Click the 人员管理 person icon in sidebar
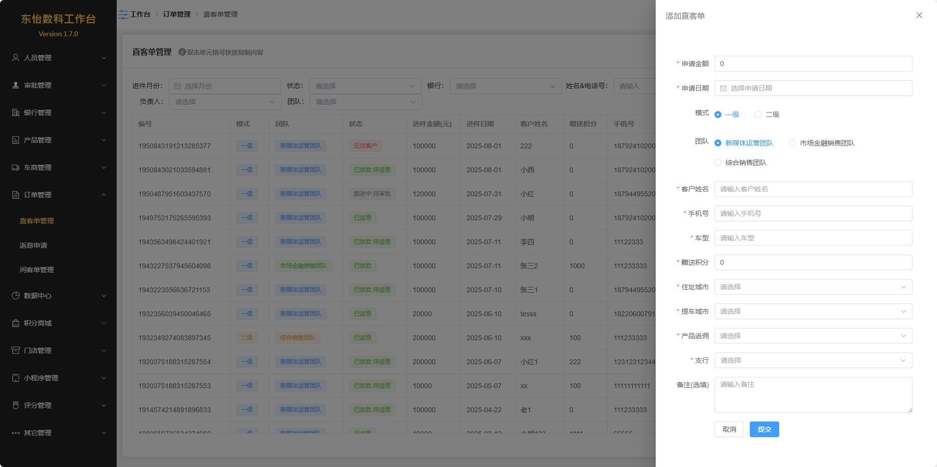This screenshot has height=467, width=937. (16, 58)
